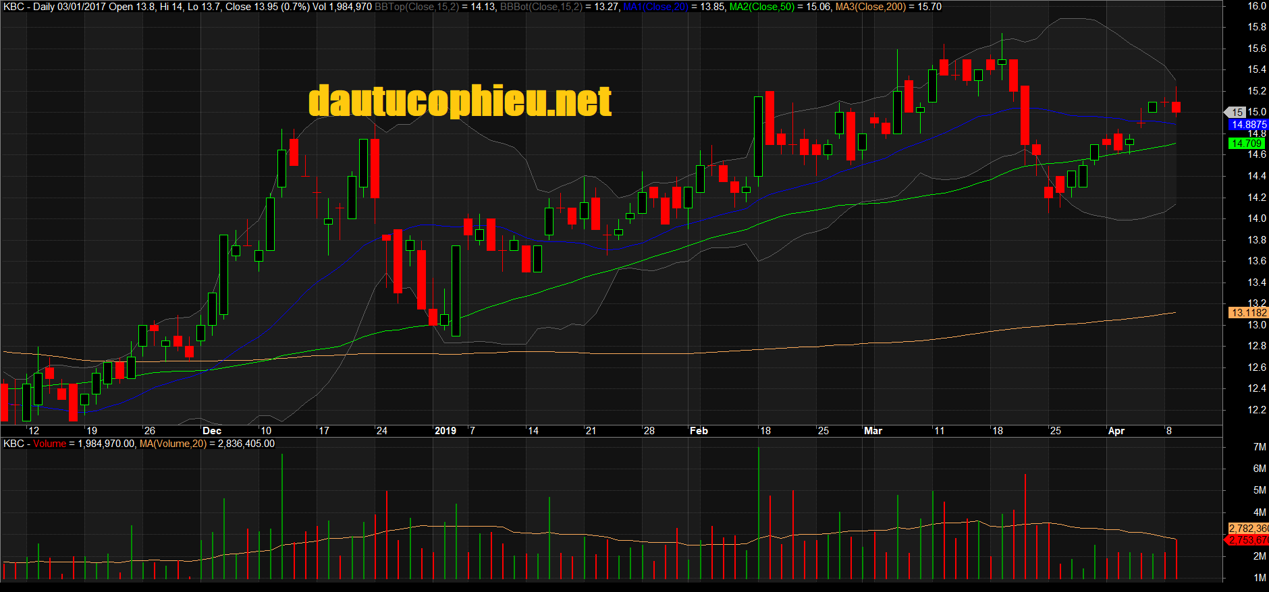
Task: Click the MA(Volume,20) label in volume pane
Action: [173, 444]
